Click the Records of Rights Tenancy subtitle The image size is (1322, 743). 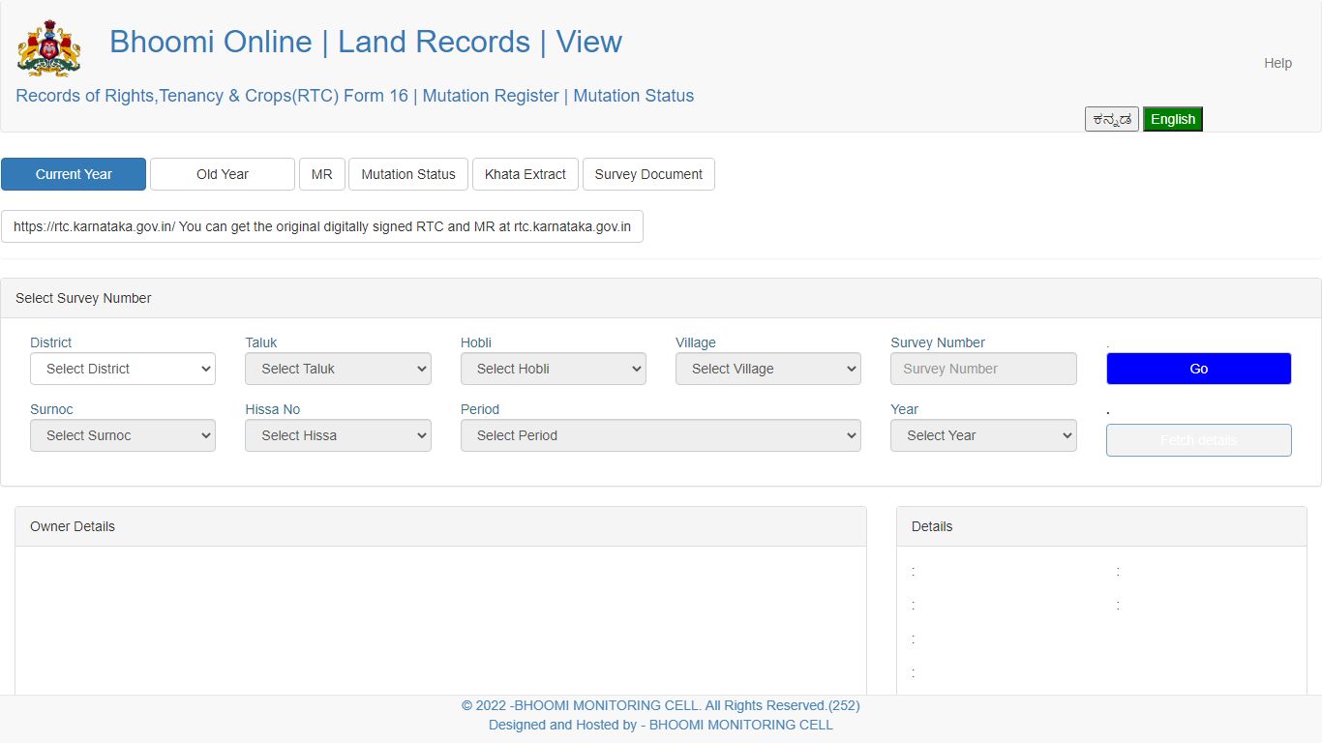tap(355, 96)
